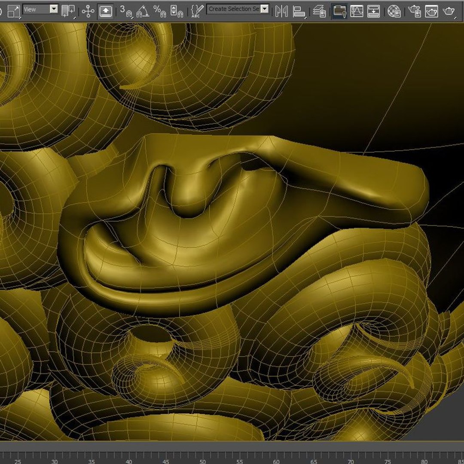
Task: Click frame 65 on the timeline track
Action: [314, 461]
